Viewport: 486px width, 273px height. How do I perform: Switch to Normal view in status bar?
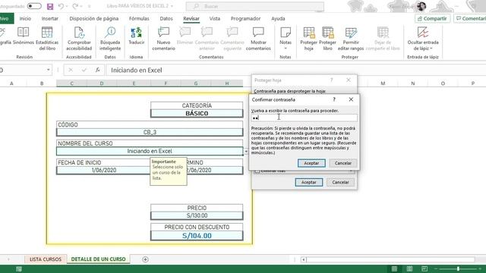tap(394, 268)
